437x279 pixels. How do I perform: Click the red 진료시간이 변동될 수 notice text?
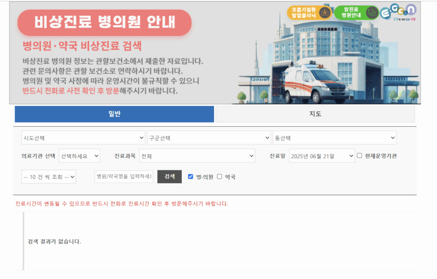click(x=122, y=203)
